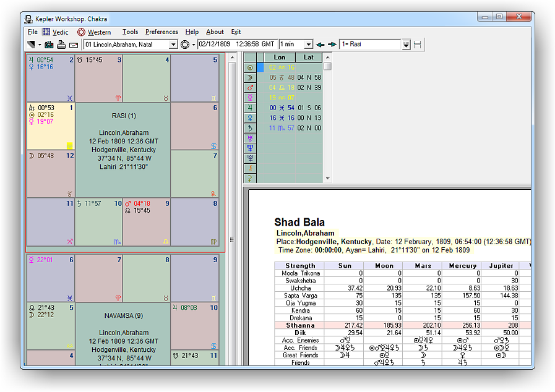Step time backward with the left arrow
This screenshot has width=555, height=392.
pos(320,45)
